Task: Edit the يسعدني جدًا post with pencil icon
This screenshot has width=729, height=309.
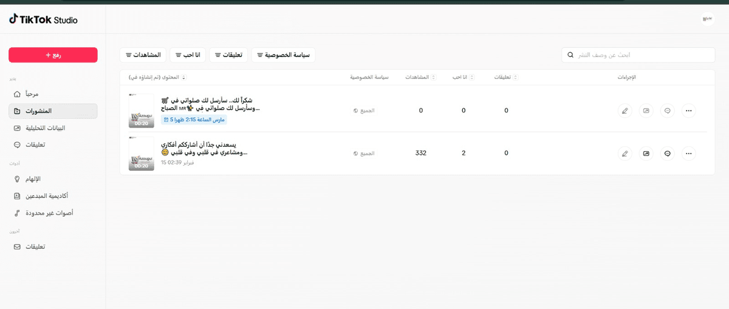Action: [x=625, y=154]
